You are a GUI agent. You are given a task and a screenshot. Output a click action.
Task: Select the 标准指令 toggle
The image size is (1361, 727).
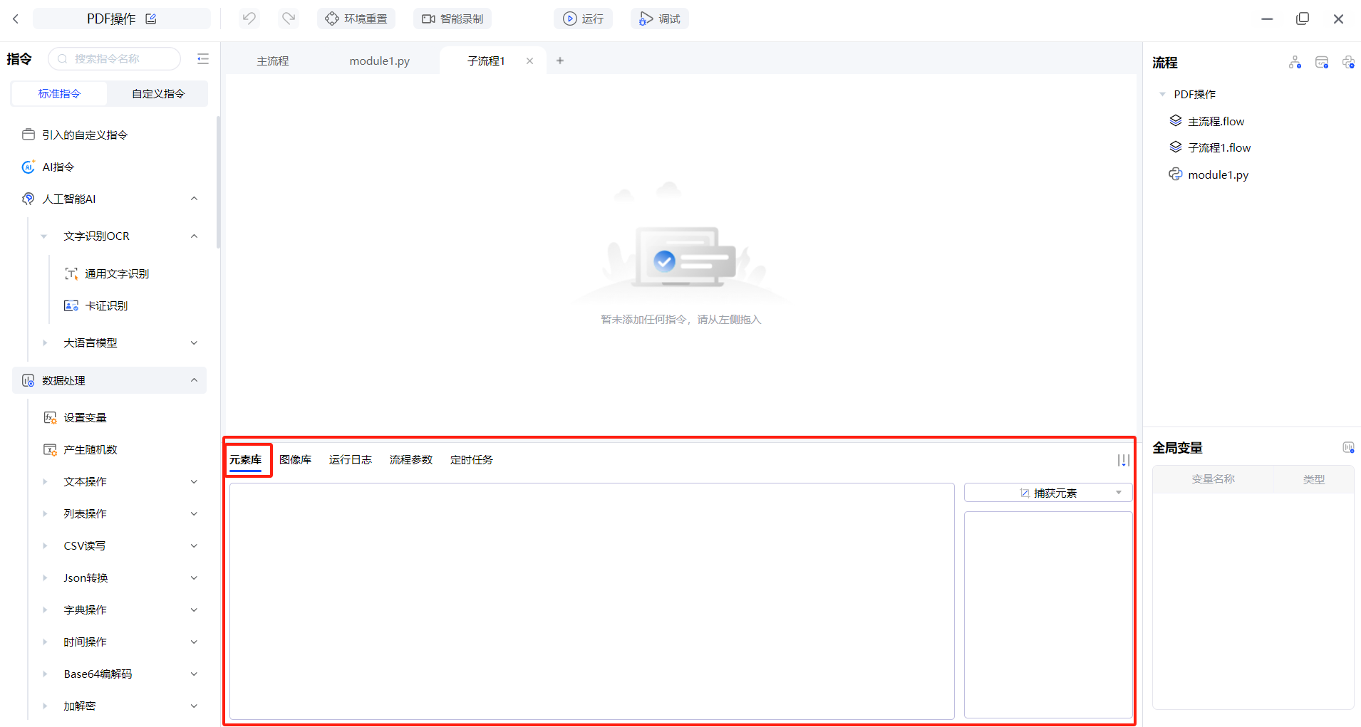(60, 94)
